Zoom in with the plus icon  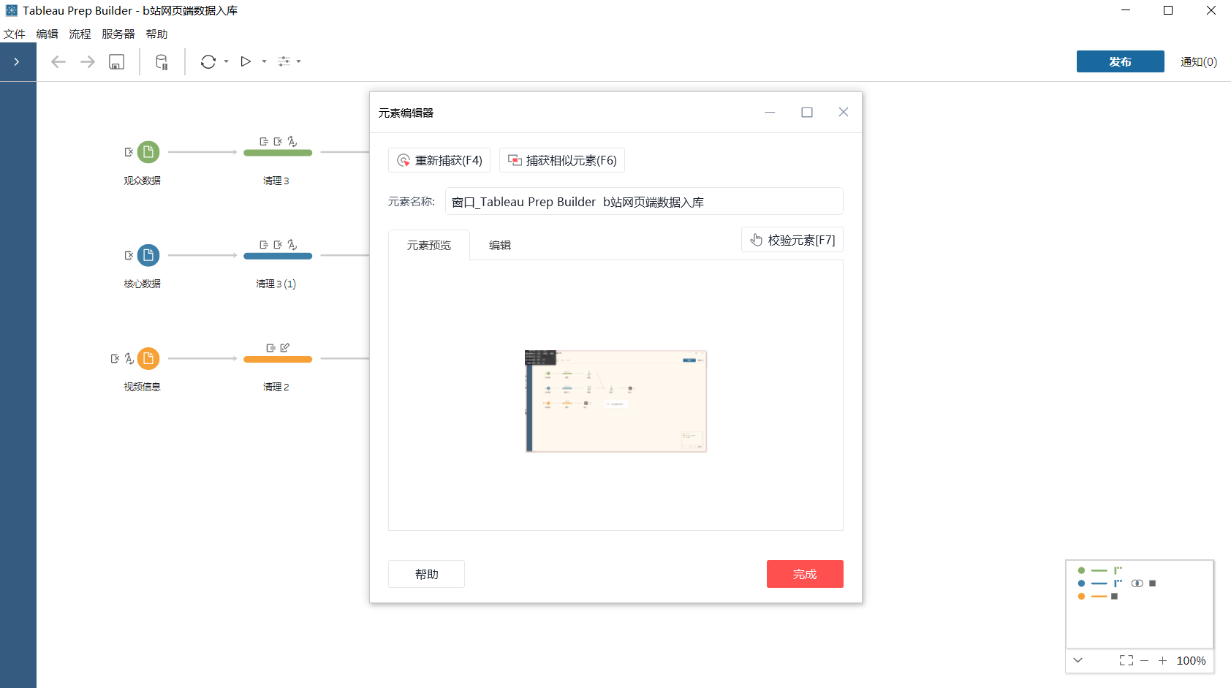point(1162,660)
